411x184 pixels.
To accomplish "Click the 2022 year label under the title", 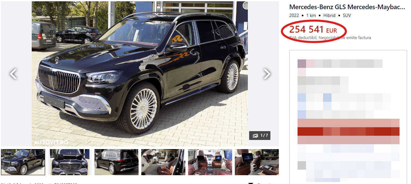I will [x=294, y=15].
